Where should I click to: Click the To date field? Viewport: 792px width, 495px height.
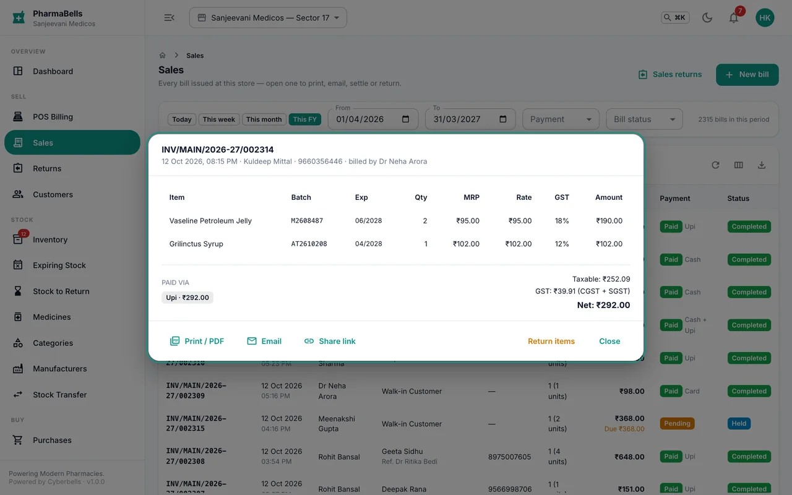coord(470,119)
